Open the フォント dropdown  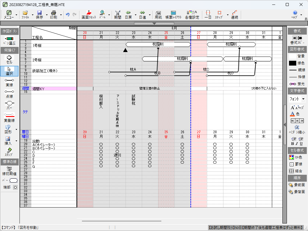click(303, 99)
